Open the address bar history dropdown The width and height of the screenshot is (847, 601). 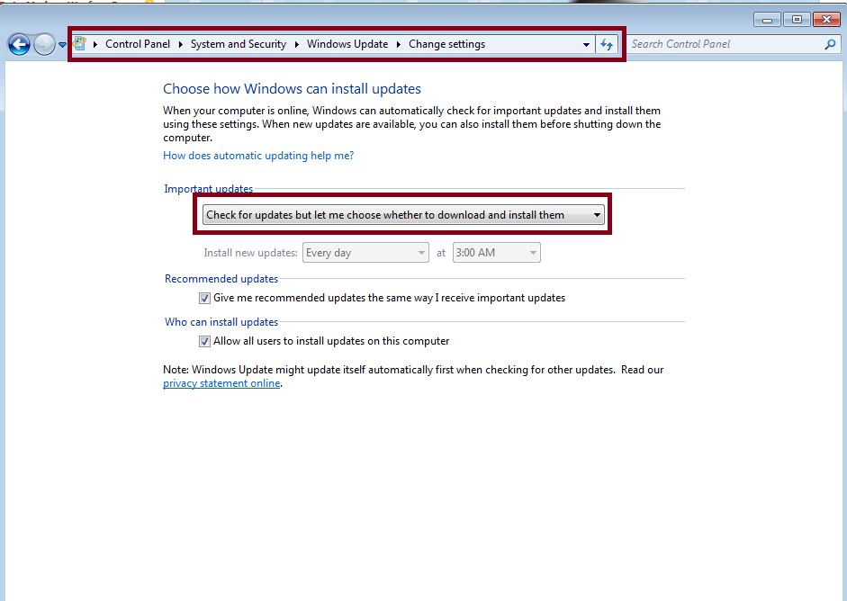586,45
